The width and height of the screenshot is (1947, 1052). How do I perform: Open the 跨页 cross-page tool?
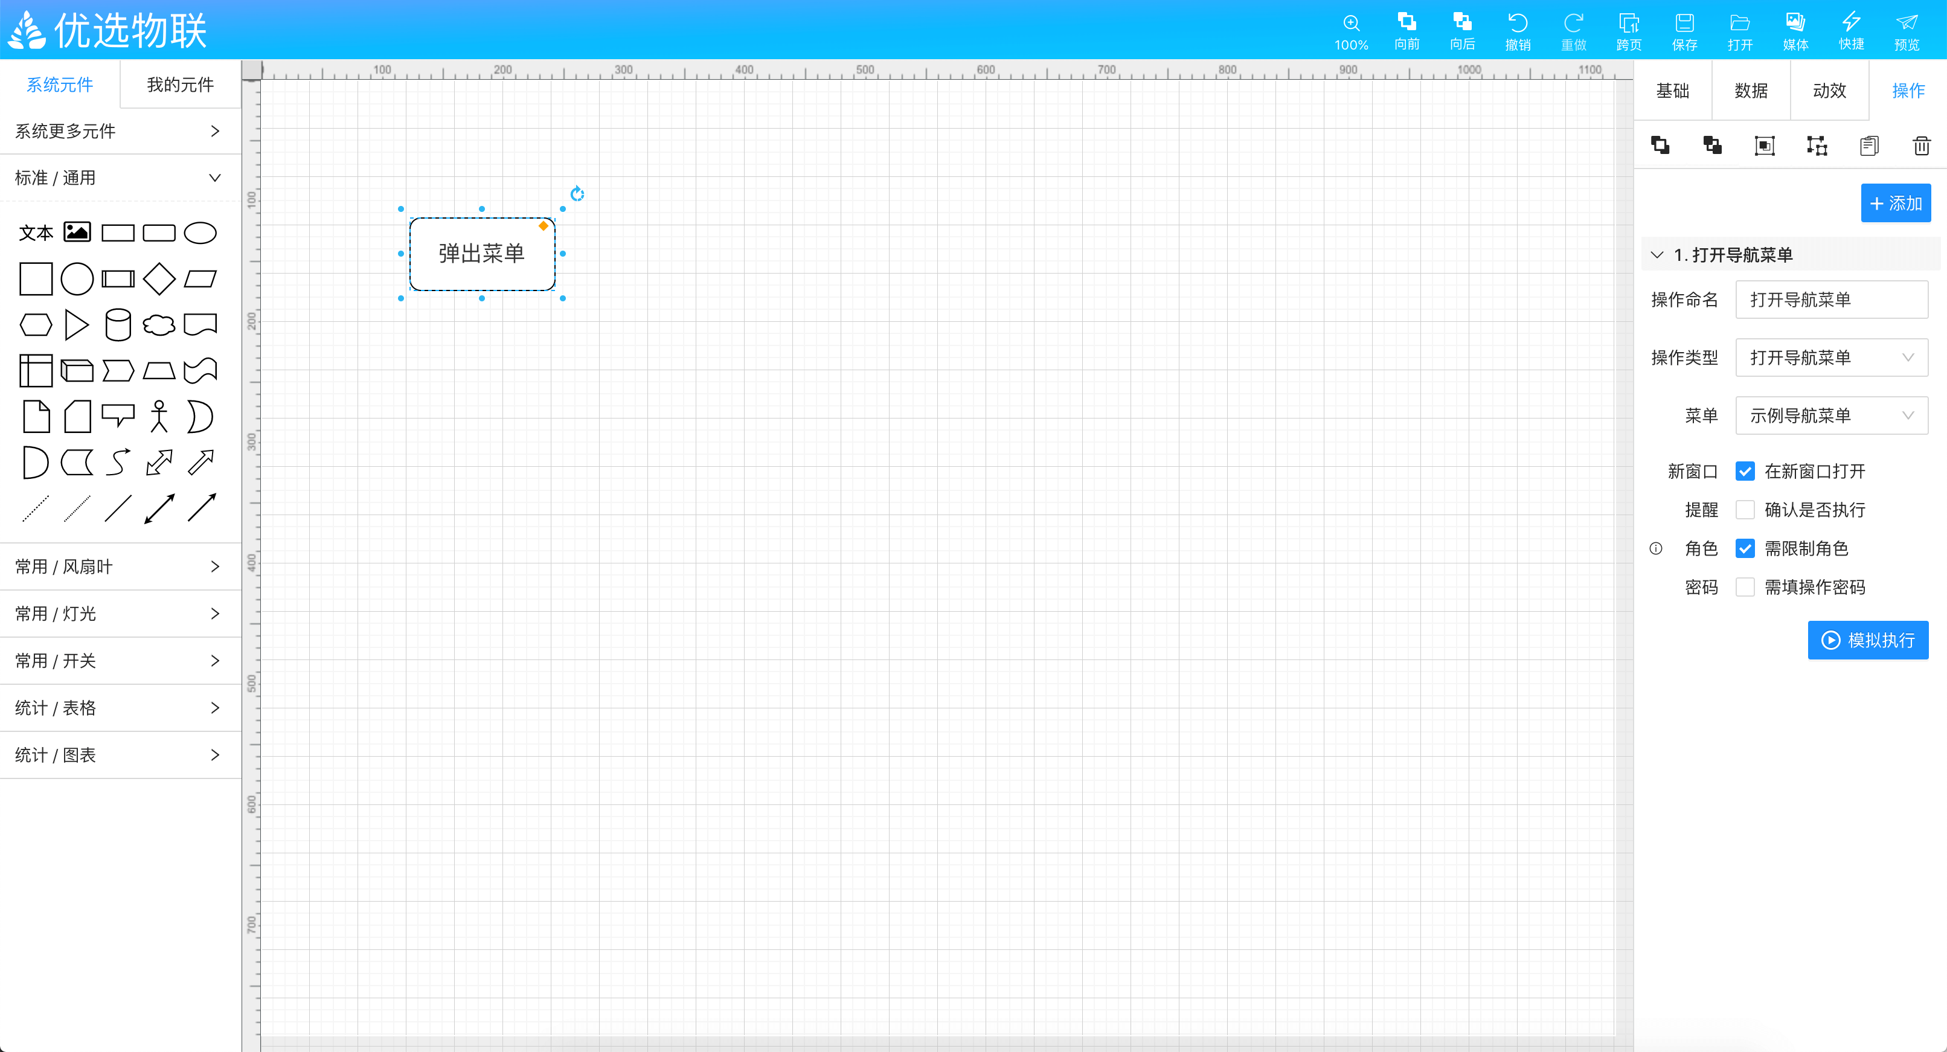pyautogui.click(x=1629, y=32)
